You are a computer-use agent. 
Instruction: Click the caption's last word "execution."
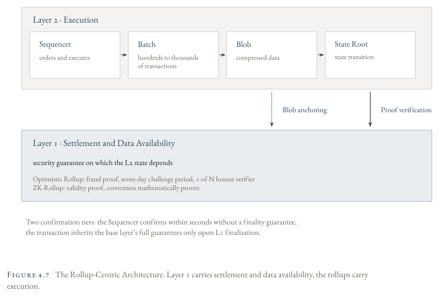click(x=23, y=287)
